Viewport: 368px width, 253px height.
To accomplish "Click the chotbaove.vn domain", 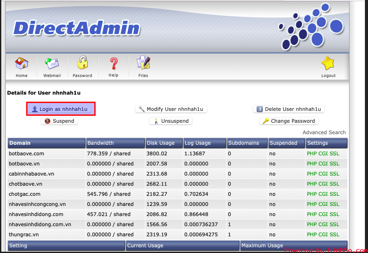I will click(26, 184).
